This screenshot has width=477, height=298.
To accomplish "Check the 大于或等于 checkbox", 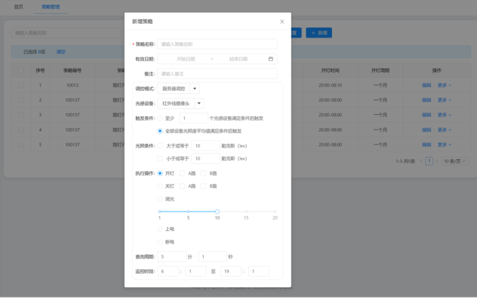I will click(x=160, y=146).
